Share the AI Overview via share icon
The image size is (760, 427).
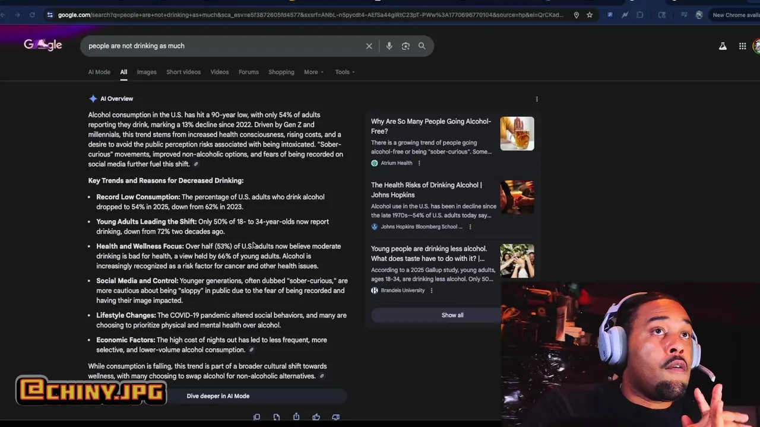pyautogui.click(x=296, y=418)
